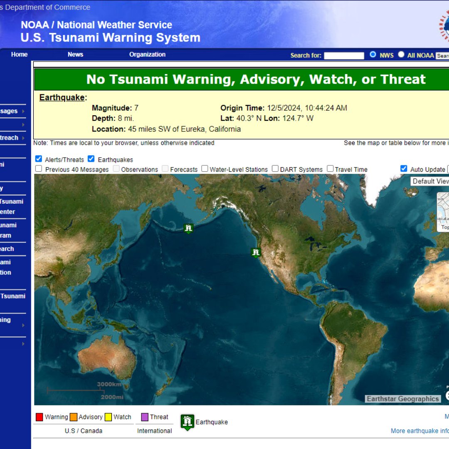Image resolution: width=449 pixels, height=449 pixels.
Task: Click the Search button
Action: pos(442,56)
